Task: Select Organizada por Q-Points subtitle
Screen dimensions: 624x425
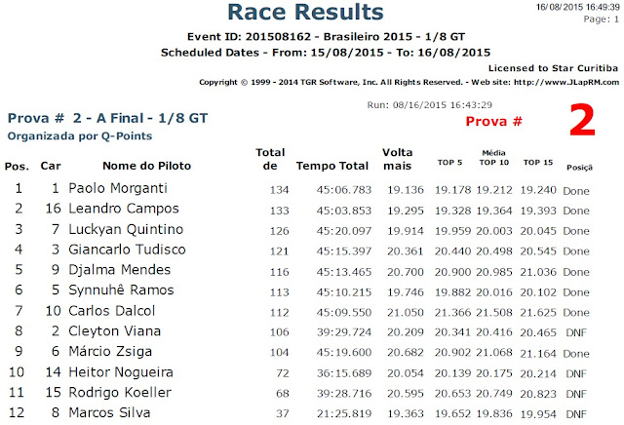Action: pyautogui.click(x=80, y=136)
